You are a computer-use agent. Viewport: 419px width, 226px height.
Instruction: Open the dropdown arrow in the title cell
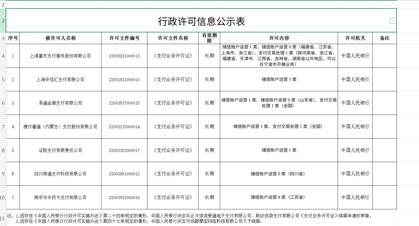(x=393, y=21)
